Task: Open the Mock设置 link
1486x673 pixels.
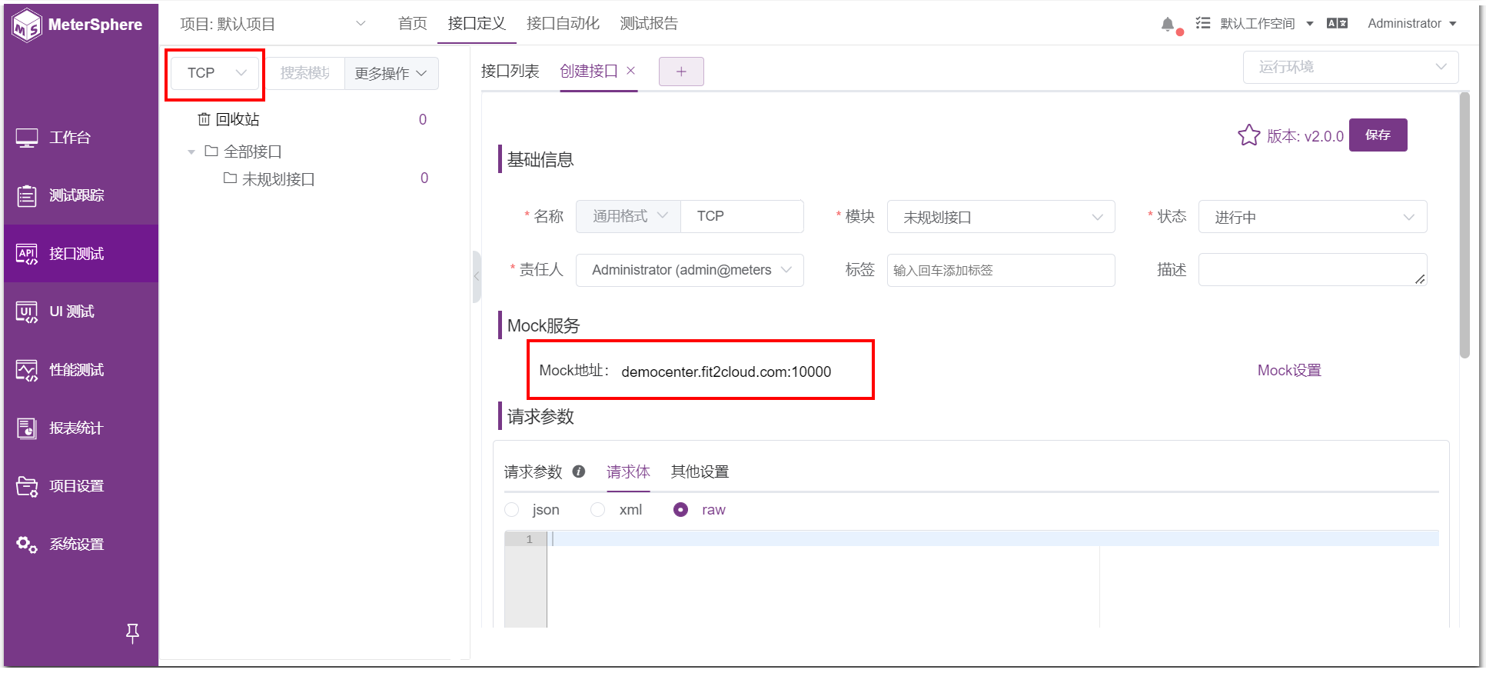Action: (x=1289, y=371)
